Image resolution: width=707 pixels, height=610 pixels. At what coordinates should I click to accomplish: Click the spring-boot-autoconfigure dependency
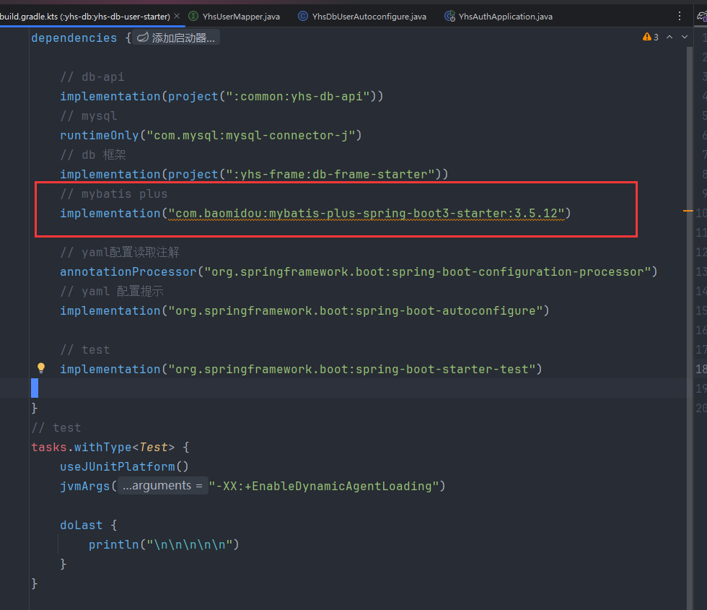click(x=304, y=311)
